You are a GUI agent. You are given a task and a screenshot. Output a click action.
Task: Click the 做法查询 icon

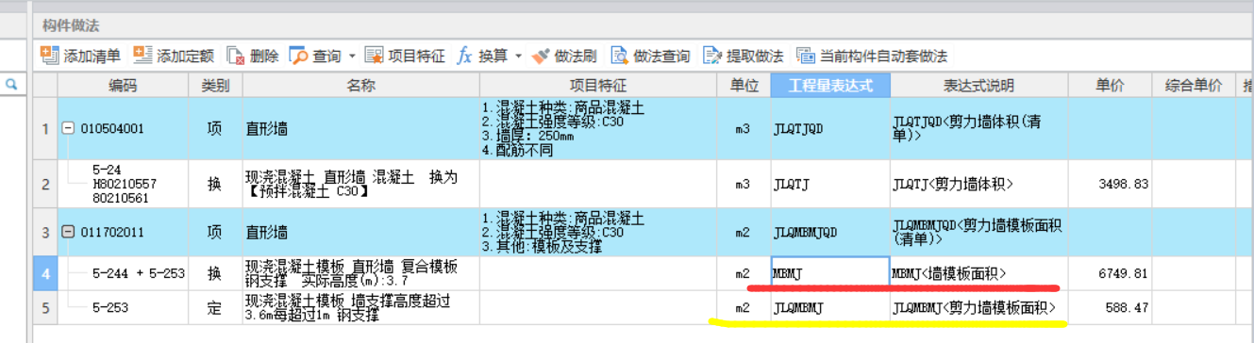tap(619, 56)
